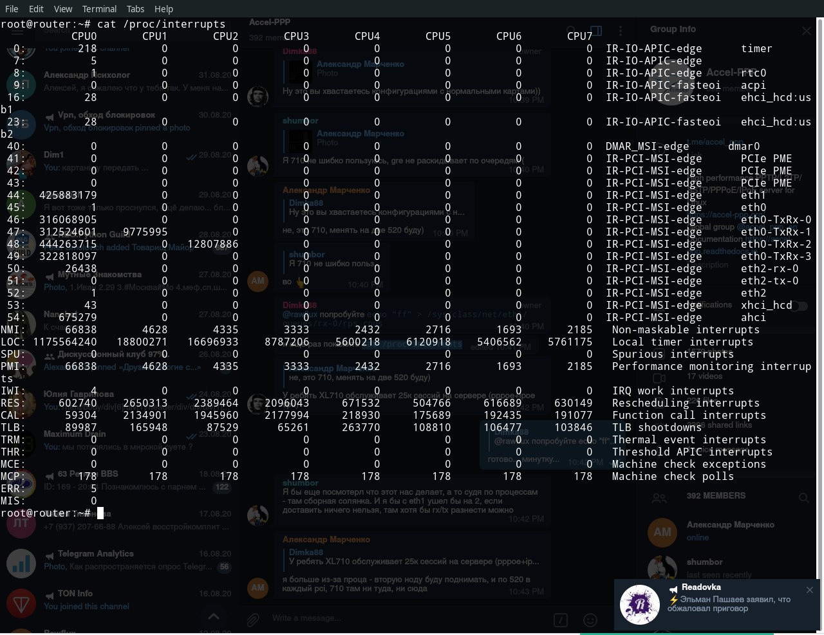Click the 'TLB shootdowns' label
The height and width of the screenshot is (635, 824).
point(657,428)
